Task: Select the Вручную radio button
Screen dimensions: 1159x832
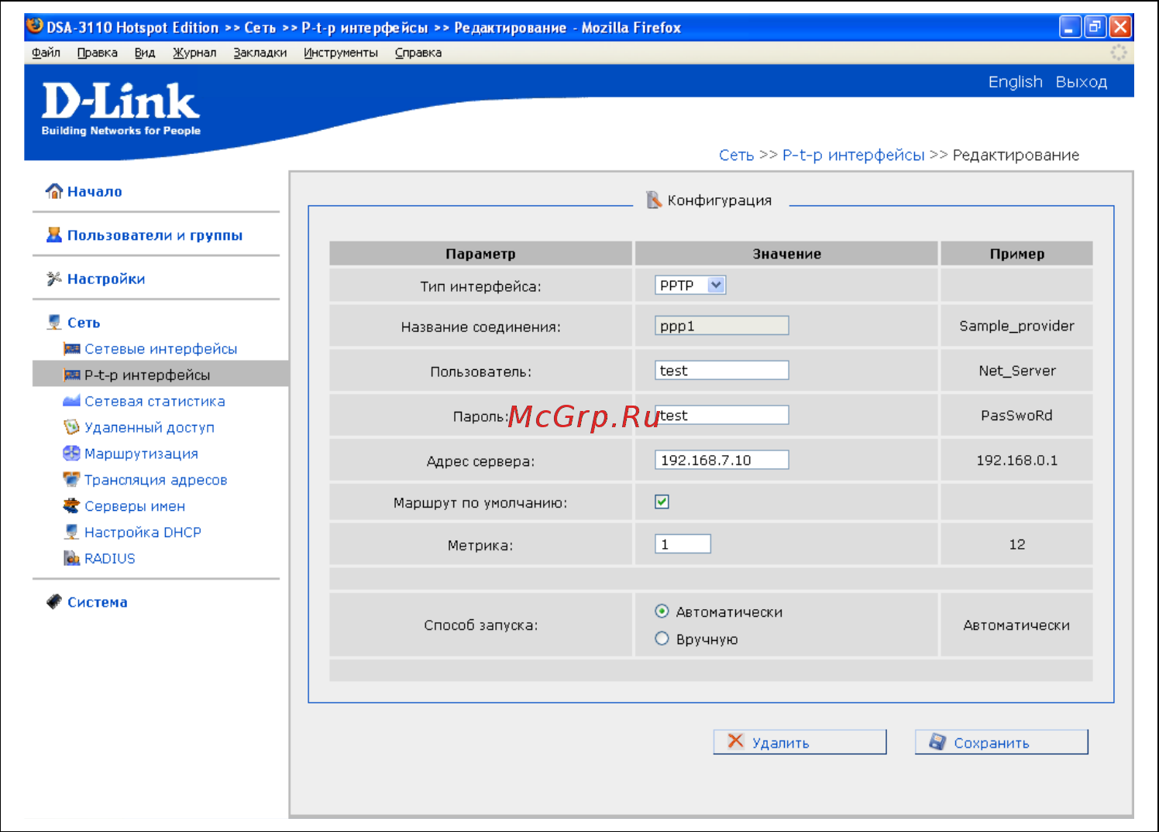Action: (x=662, y=639)
